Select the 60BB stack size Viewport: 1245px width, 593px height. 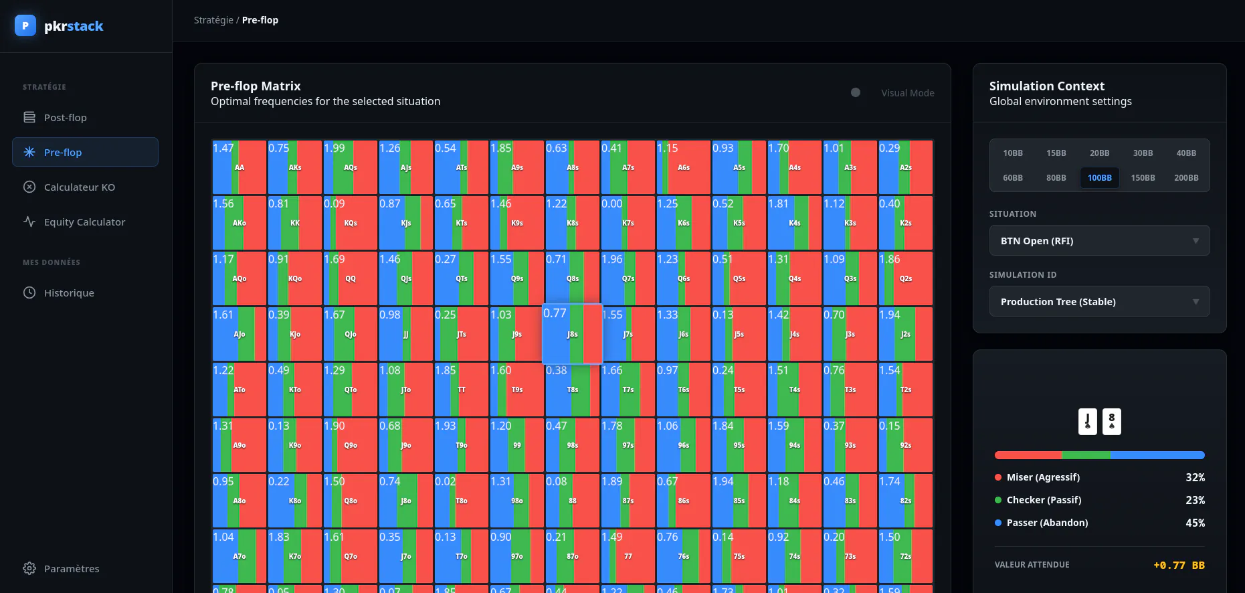(x=1013, y=178)
